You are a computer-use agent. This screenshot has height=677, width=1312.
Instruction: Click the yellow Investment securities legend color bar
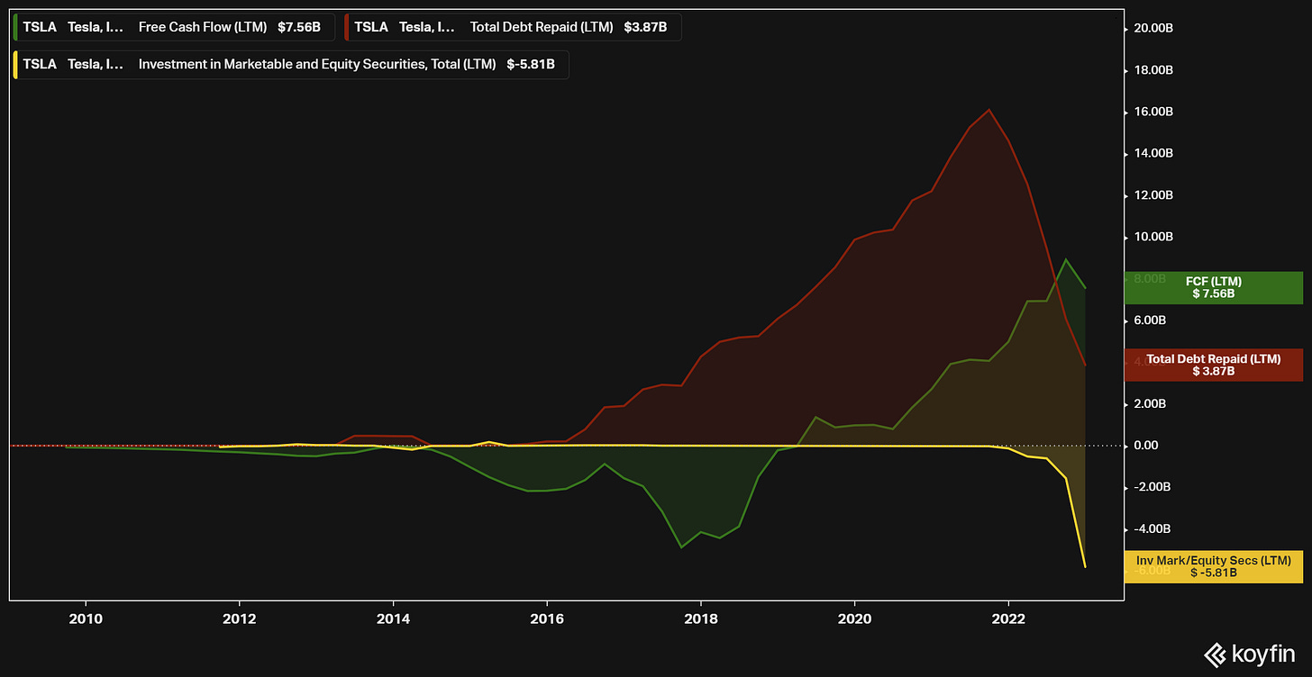pos(14,65)
